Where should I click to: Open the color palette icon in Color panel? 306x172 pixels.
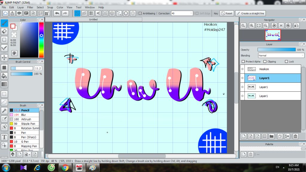pyautogui.click(x=14, y=53)
